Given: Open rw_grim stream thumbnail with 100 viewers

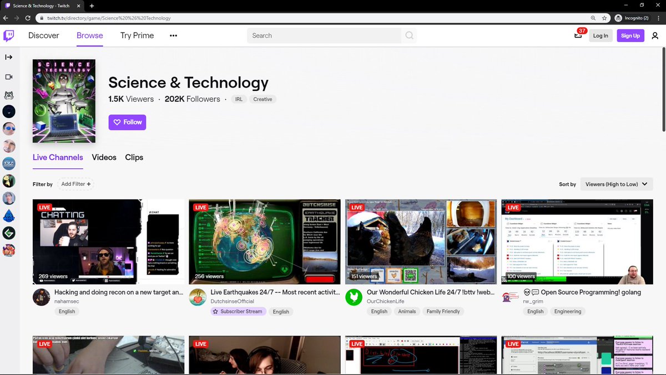Looking at the screenshot, I should (577, 242).
